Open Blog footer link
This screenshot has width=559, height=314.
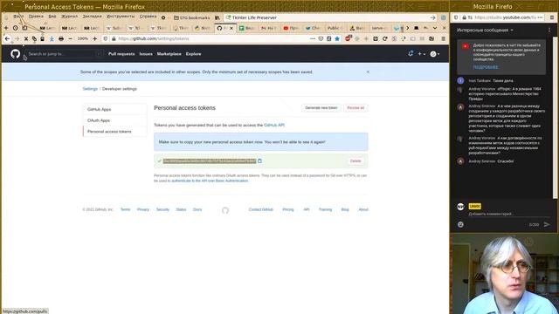(345, 209)
